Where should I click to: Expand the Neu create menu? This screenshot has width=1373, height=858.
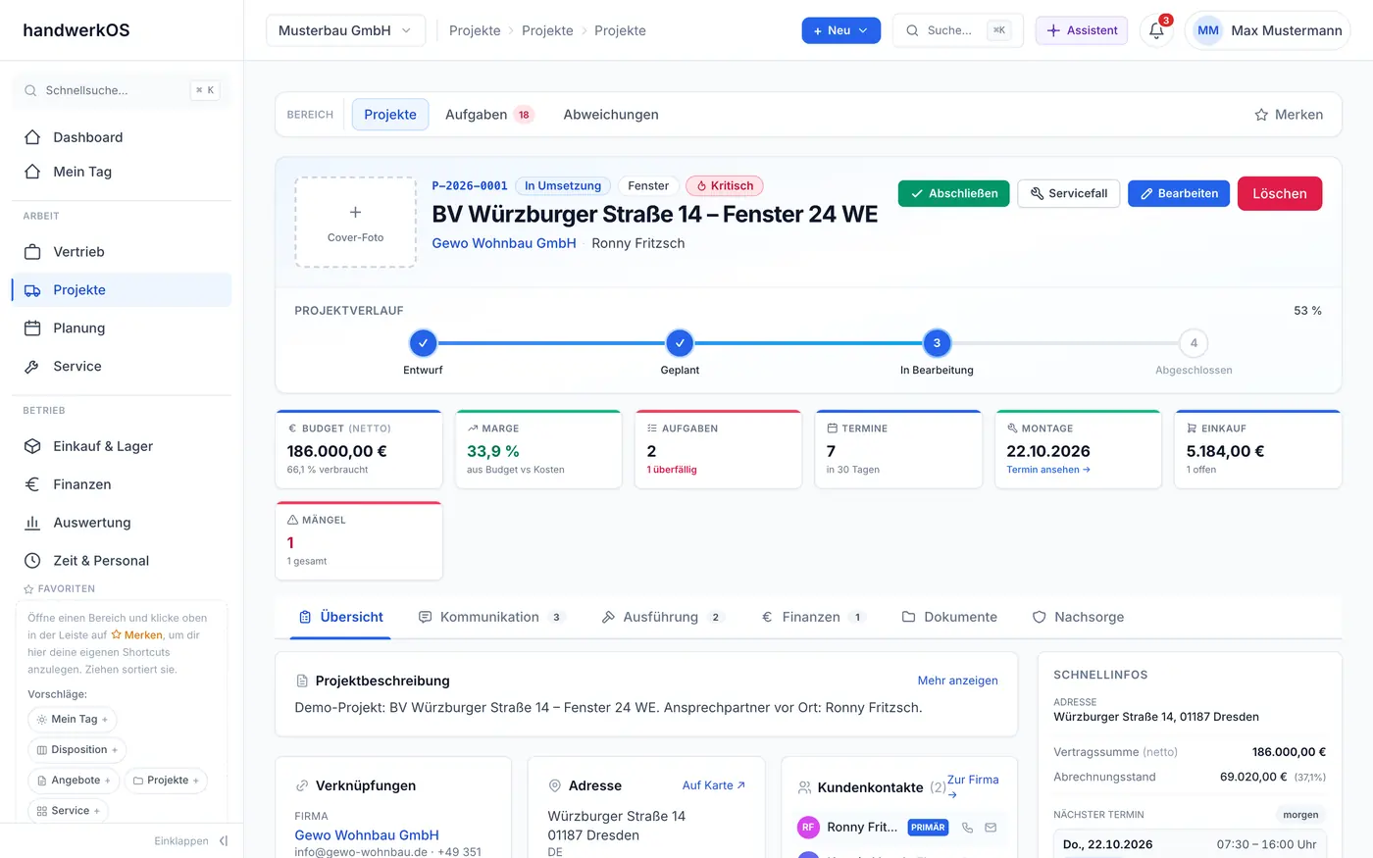tap(840, 30)
